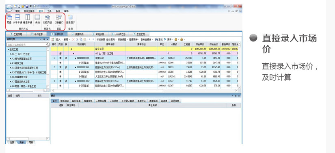Click the 标准换算 toolbar button

tap(101, 39)
